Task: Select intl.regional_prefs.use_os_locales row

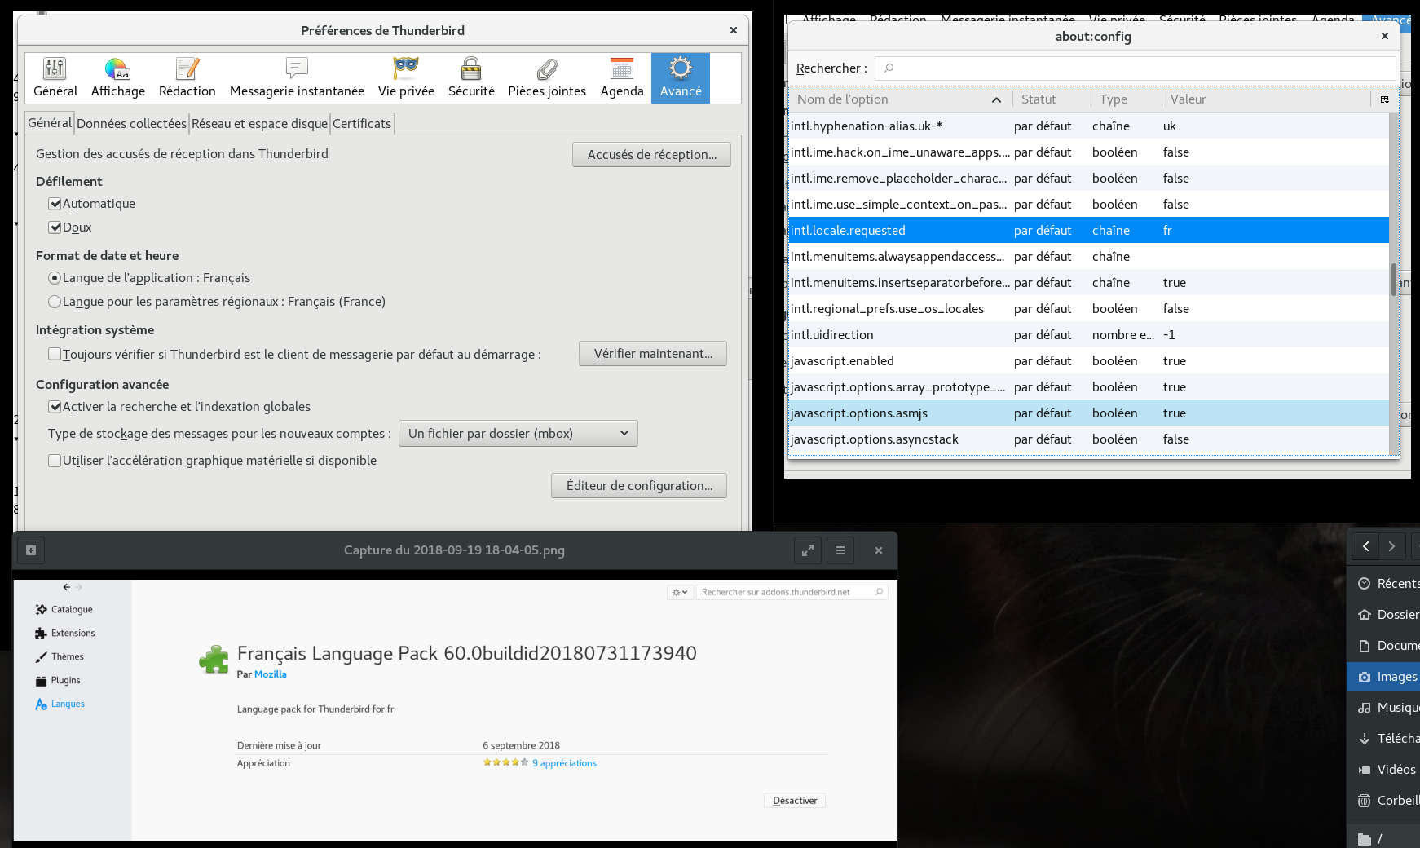Action: tap(1089, 309)
